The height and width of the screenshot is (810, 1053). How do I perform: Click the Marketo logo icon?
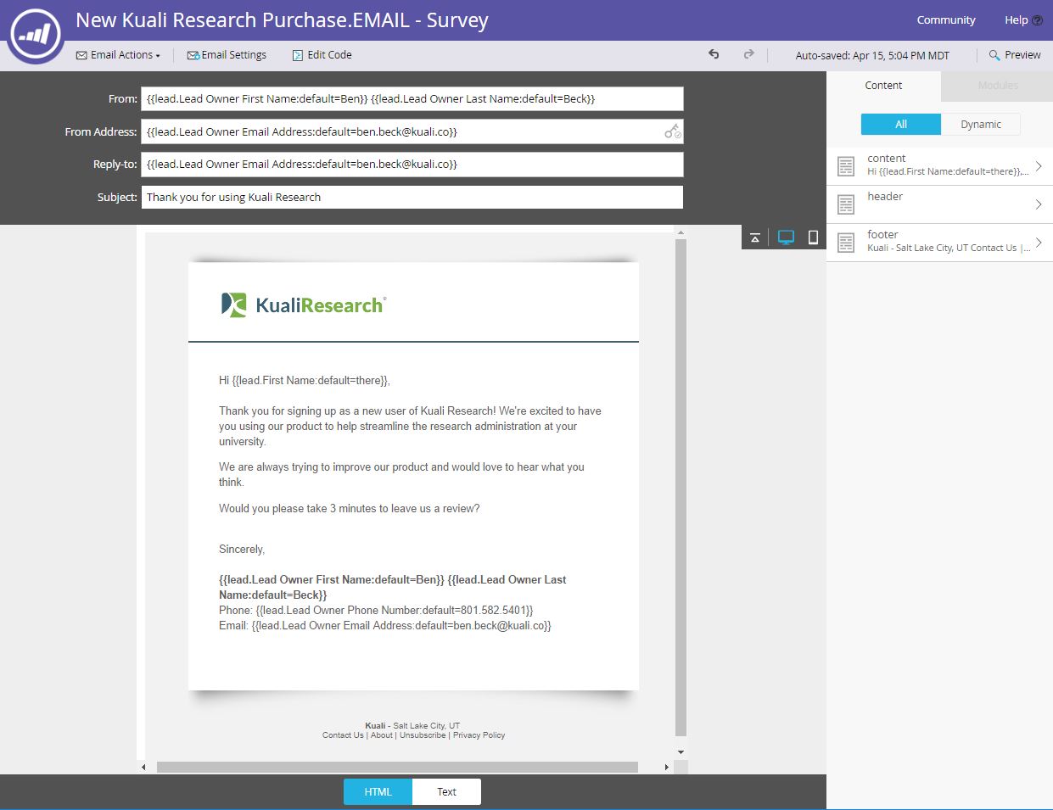coord(36,34)
